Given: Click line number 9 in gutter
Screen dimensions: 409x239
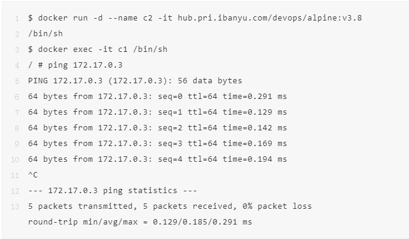Looking at the screenshot, I should point(17,144).
